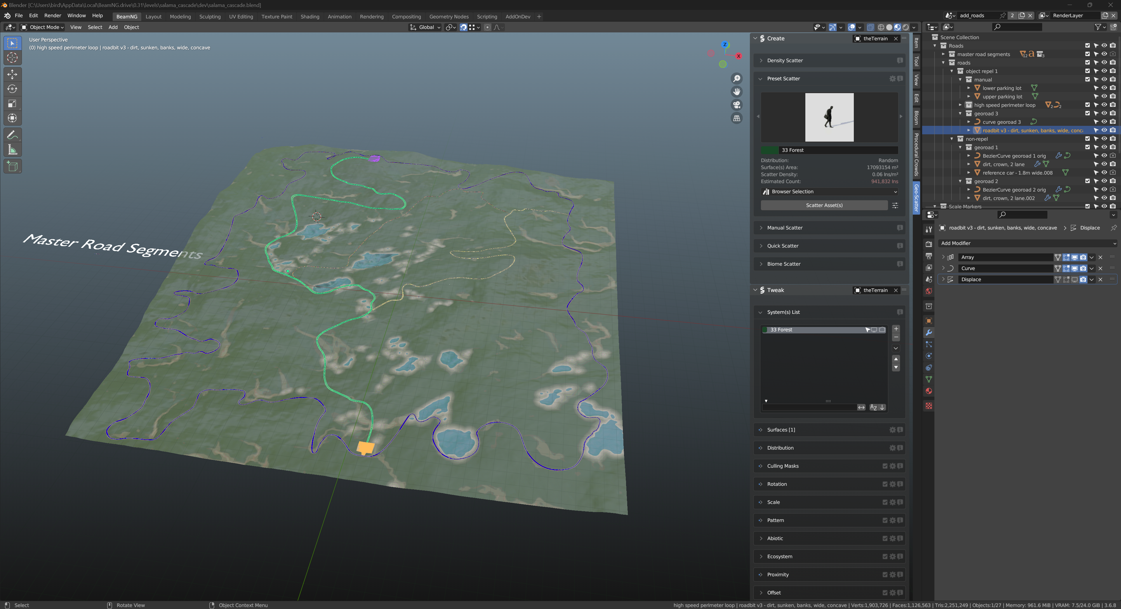
Task: Select the Measure tool
Action: click(12, 150)
